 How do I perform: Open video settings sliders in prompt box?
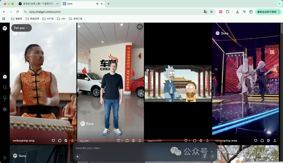(x=204, y=157)
